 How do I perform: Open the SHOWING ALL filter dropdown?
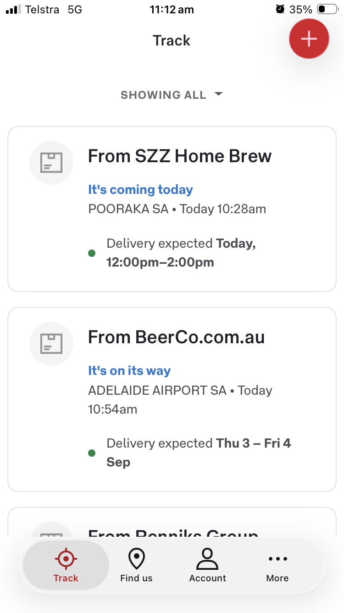click(172, 95)
